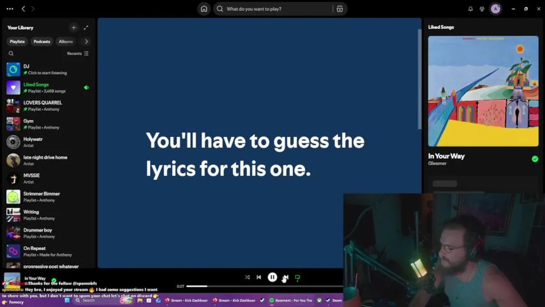545x307 pixels.
Task: Open late night drive home artist
Action: (48, 160)
